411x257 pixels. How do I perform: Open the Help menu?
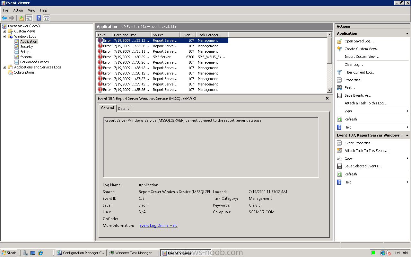pyautogui.click(x=44, y=10)
